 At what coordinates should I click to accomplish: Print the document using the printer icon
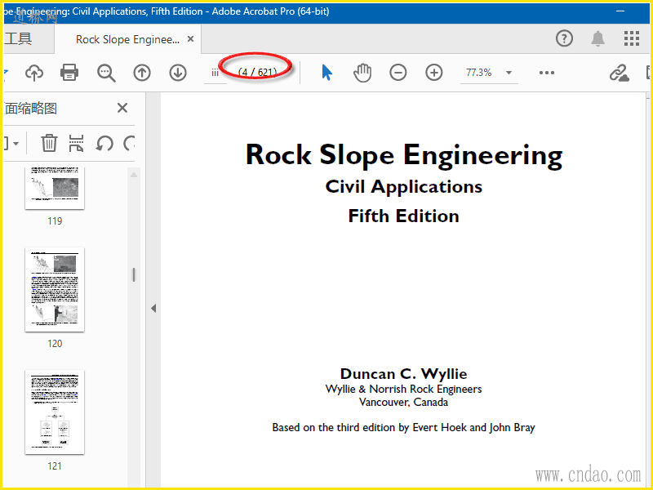[70, 73]
